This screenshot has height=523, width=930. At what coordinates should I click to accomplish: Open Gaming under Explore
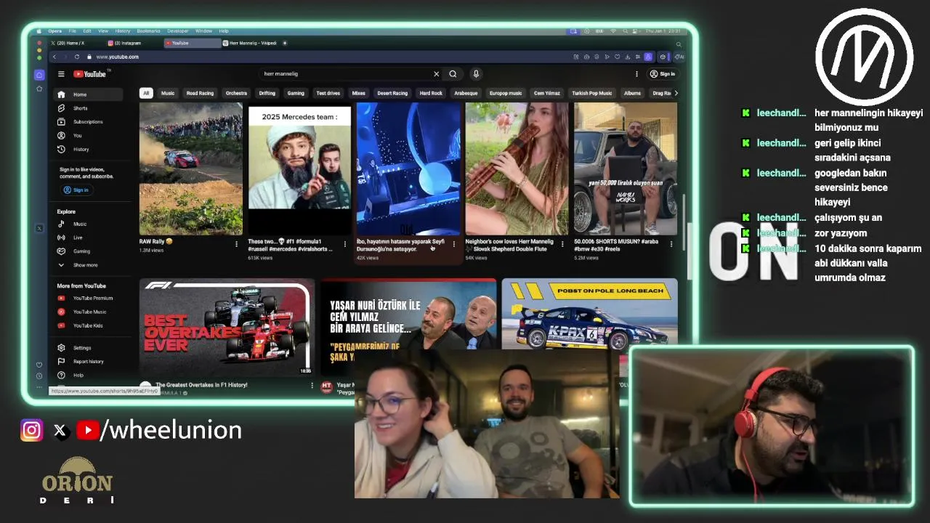tap(87, 251)
